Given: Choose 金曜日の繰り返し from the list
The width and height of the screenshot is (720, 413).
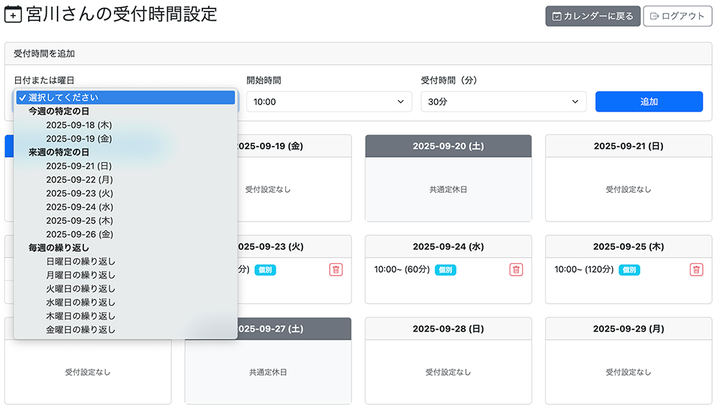Looking at the screenshot, I should click(x=81, y=330).
